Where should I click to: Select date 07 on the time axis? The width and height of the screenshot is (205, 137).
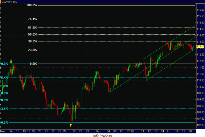[x=128, y=131]
